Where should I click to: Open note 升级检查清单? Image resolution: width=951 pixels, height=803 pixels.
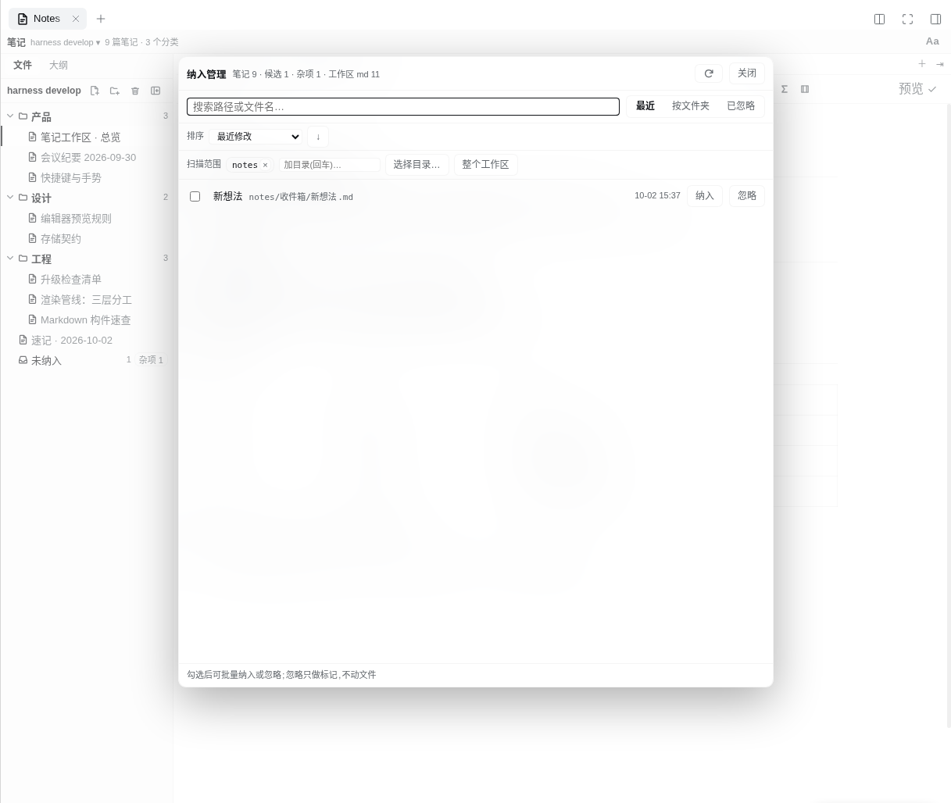(87, 279)
